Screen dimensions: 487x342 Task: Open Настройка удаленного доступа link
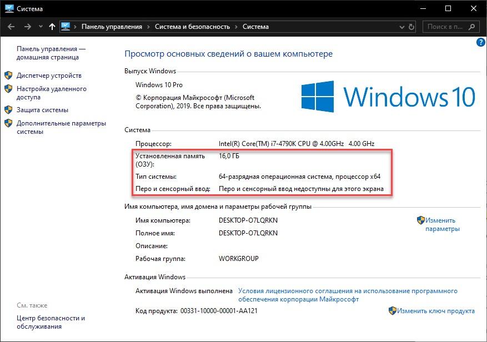pos(52,93)
